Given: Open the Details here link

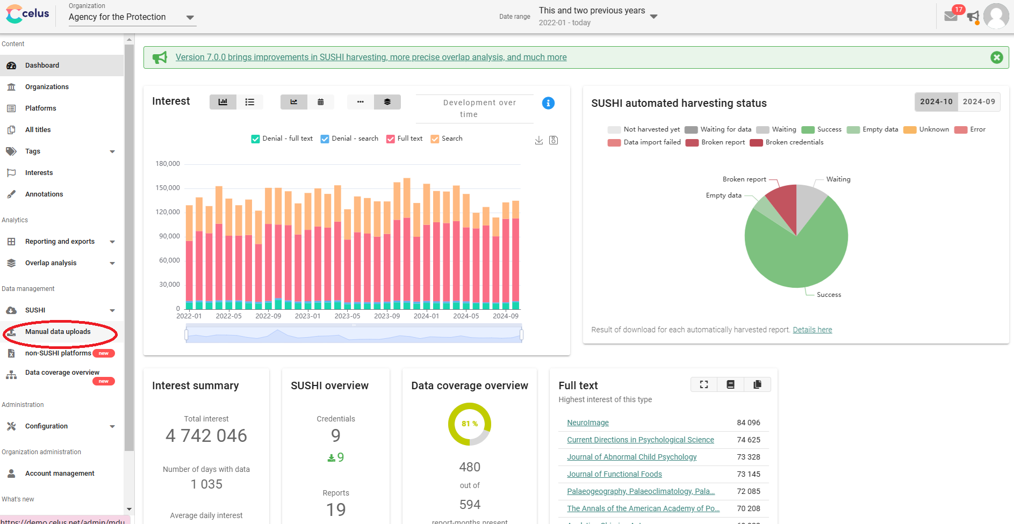Looking at the screenshot, I should (812, 330).
